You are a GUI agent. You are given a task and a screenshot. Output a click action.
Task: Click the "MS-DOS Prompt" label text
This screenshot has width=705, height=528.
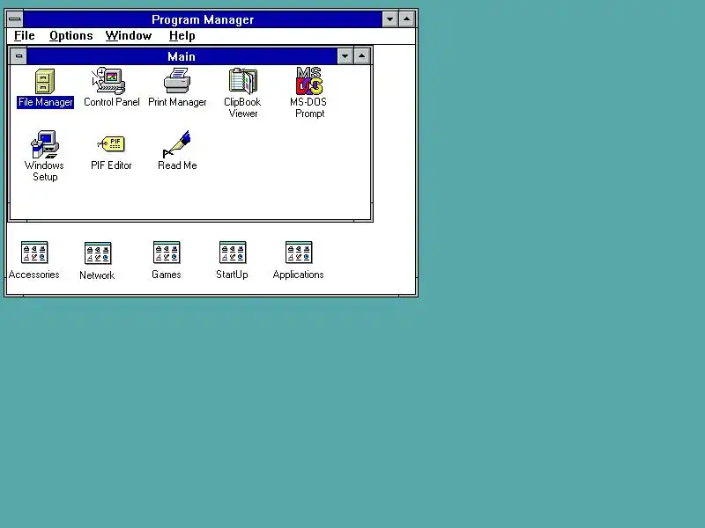309,107
